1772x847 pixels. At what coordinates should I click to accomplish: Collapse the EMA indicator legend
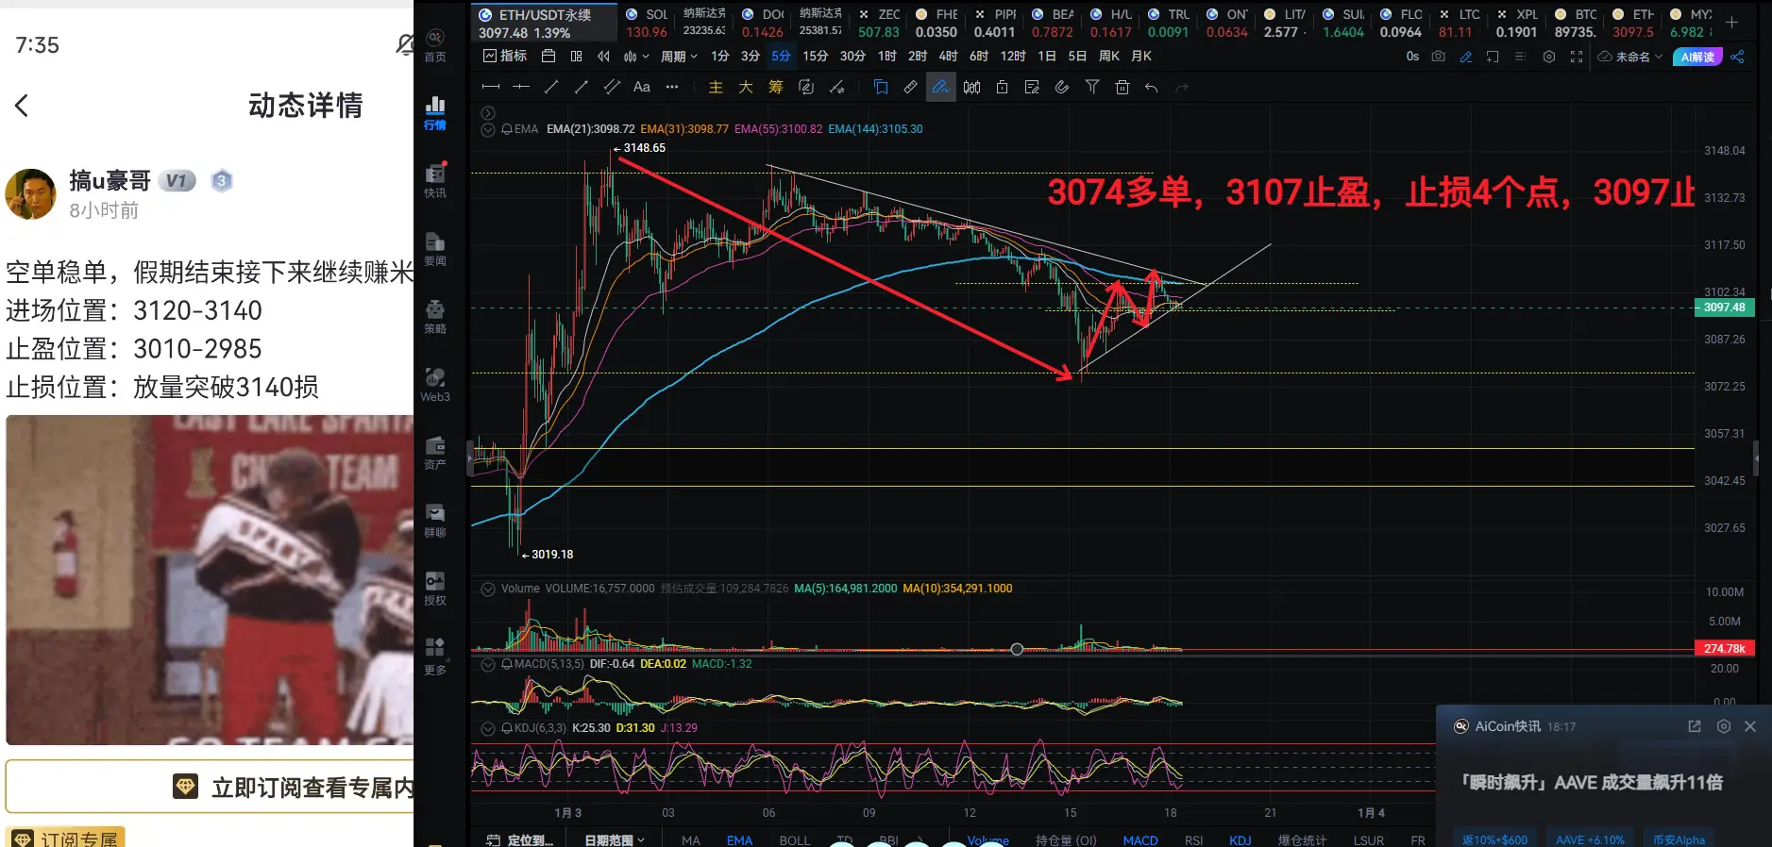pyautogui.click(x=488, y=129)
